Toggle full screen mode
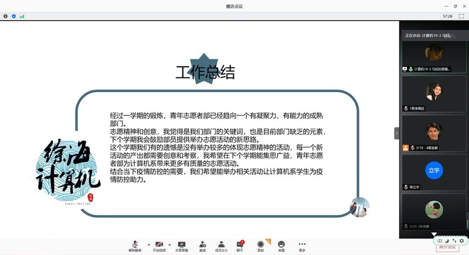 (x=463, y=16)
